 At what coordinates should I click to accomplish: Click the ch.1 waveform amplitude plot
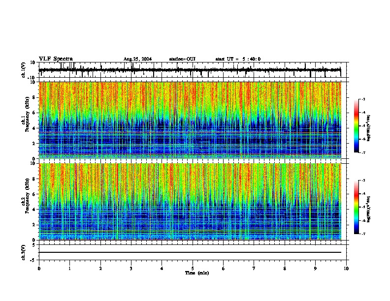[x=193, y=70]
